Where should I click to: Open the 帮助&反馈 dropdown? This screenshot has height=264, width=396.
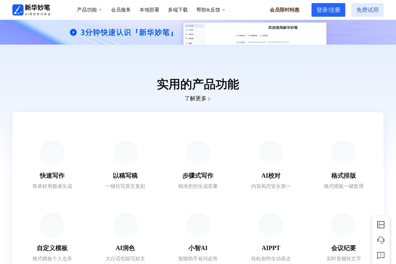pos(210,10)
